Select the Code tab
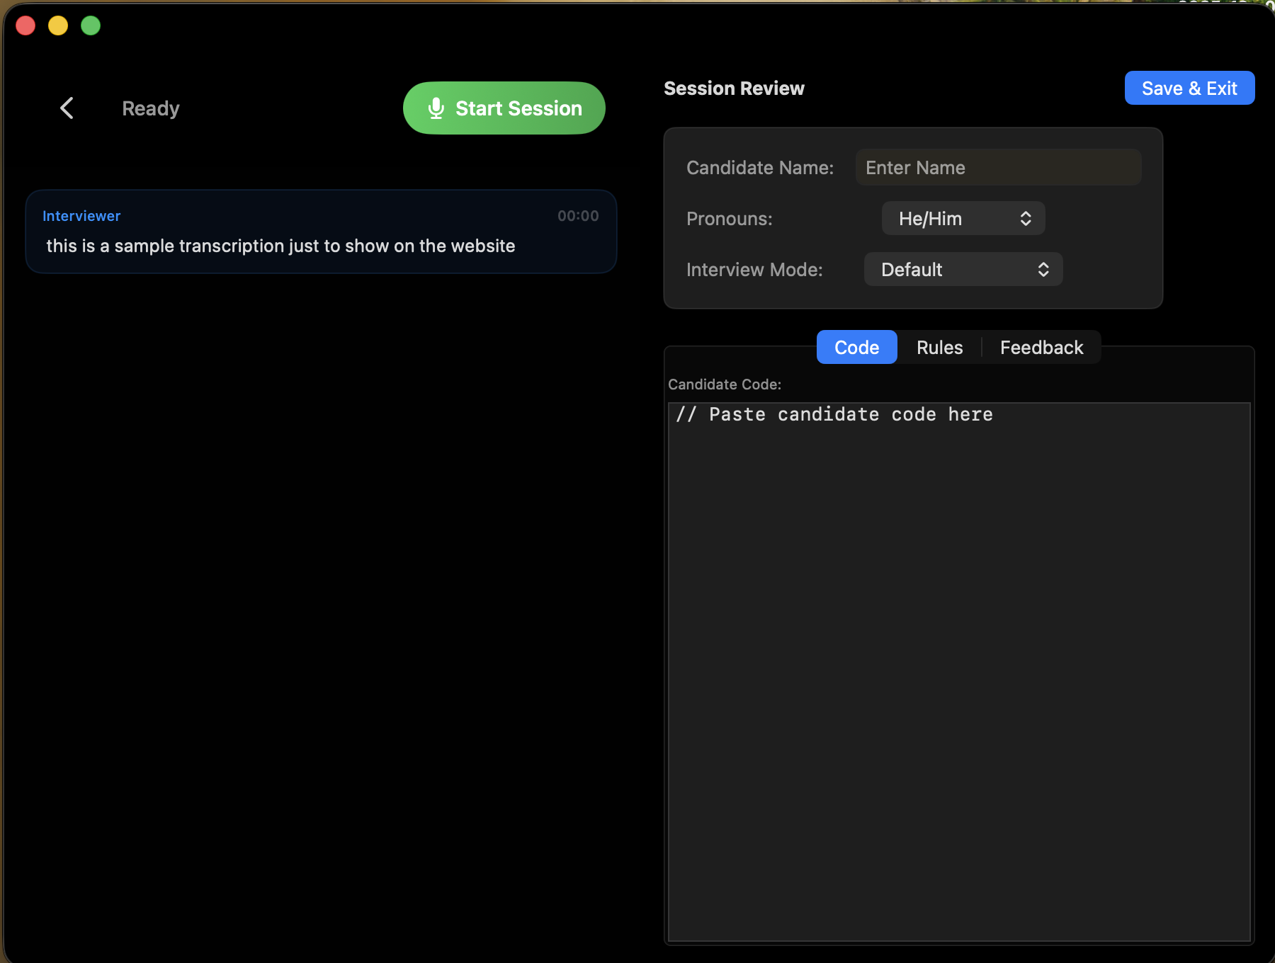This screenshot has width=1275, height=963. coord(856,347)
